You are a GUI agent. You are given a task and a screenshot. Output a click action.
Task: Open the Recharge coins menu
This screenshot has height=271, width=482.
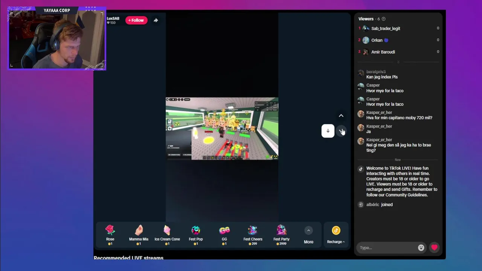pos(336,235)
